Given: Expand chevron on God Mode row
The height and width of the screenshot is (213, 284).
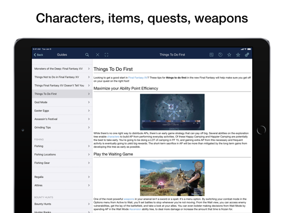Looking at the screenshot, I should [x=88, y=102].
